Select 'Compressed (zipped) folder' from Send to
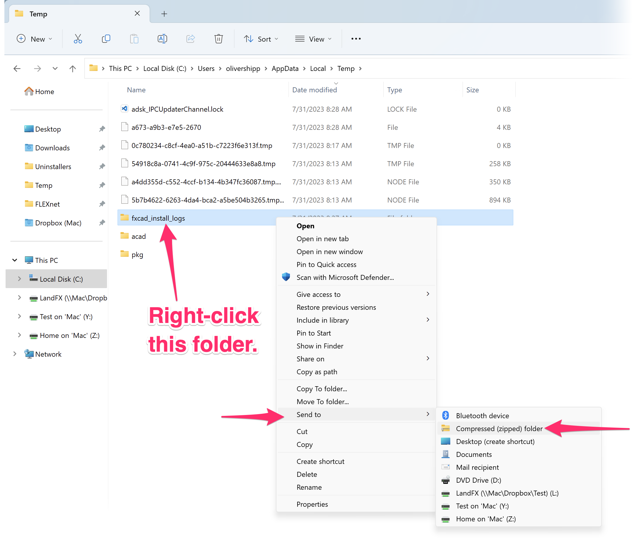This screenshot has width=637, height=541. (x=499, y=428)
